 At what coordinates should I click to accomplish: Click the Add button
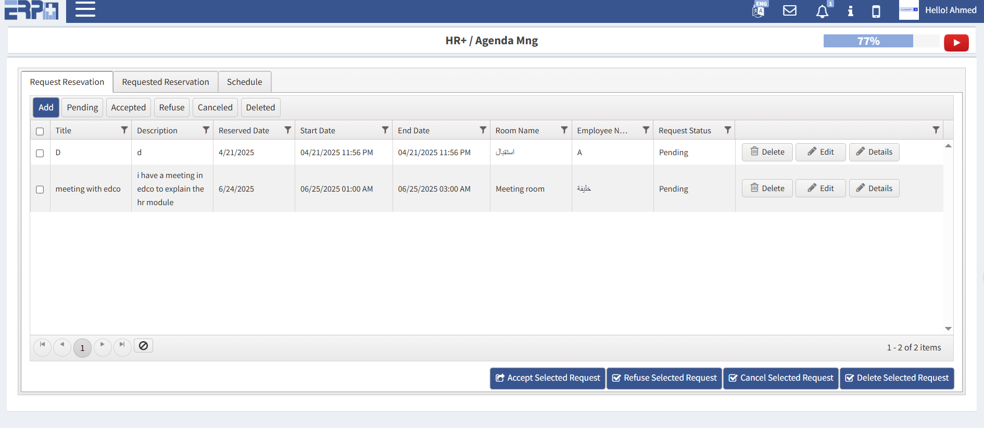pyautogui.click(x=46, y=108)
